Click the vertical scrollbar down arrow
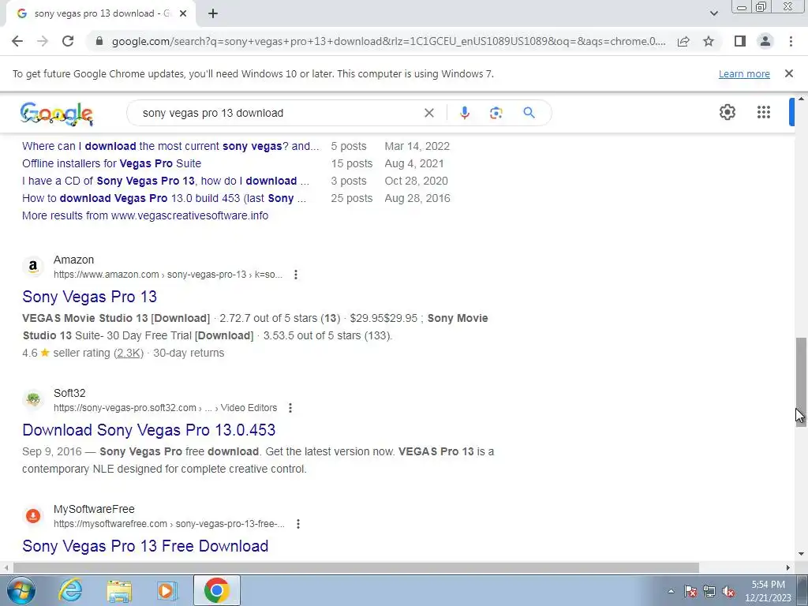808x606 pixels. [800, 555]
